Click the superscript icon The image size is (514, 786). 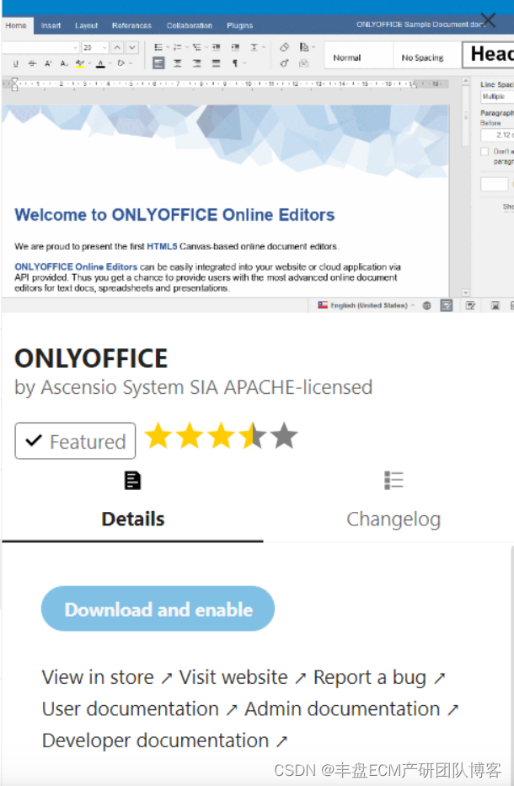pos(48,63)
